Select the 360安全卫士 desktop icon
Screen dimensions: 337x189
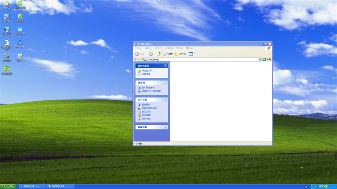pyautogui.click(x=6, y=69)
